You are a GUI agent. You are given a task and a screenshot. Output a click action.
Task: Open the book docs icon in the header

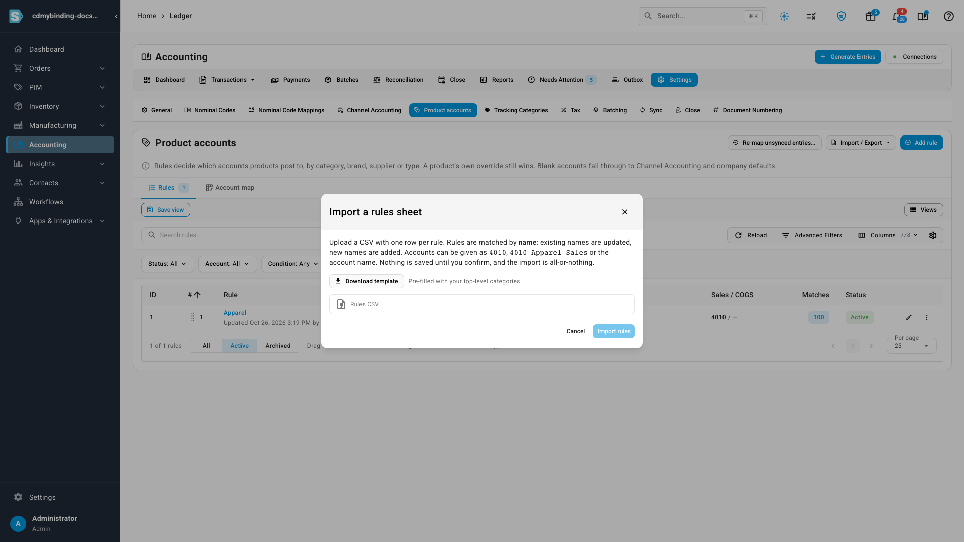(x=923, y=16)
